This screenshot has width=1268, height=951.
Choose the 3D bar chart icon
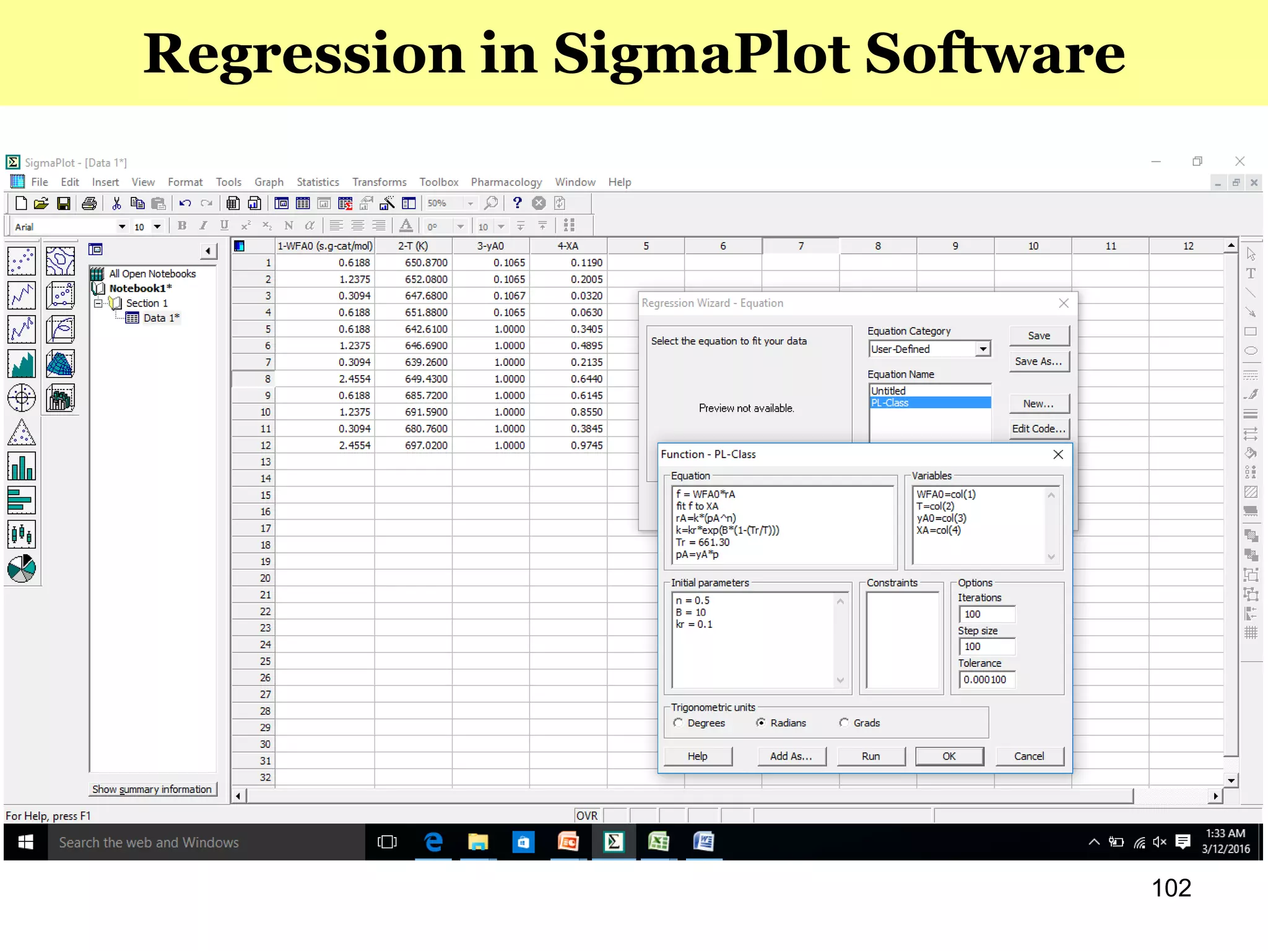(60, 397)
